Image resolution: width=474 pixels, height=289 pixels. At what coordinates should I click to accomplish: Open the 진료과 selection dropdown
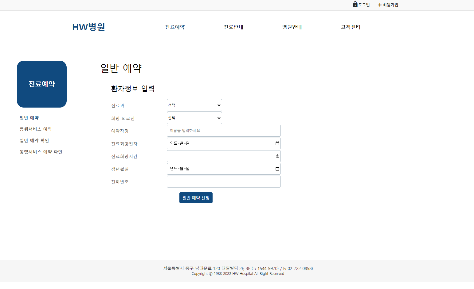(194, 105)
